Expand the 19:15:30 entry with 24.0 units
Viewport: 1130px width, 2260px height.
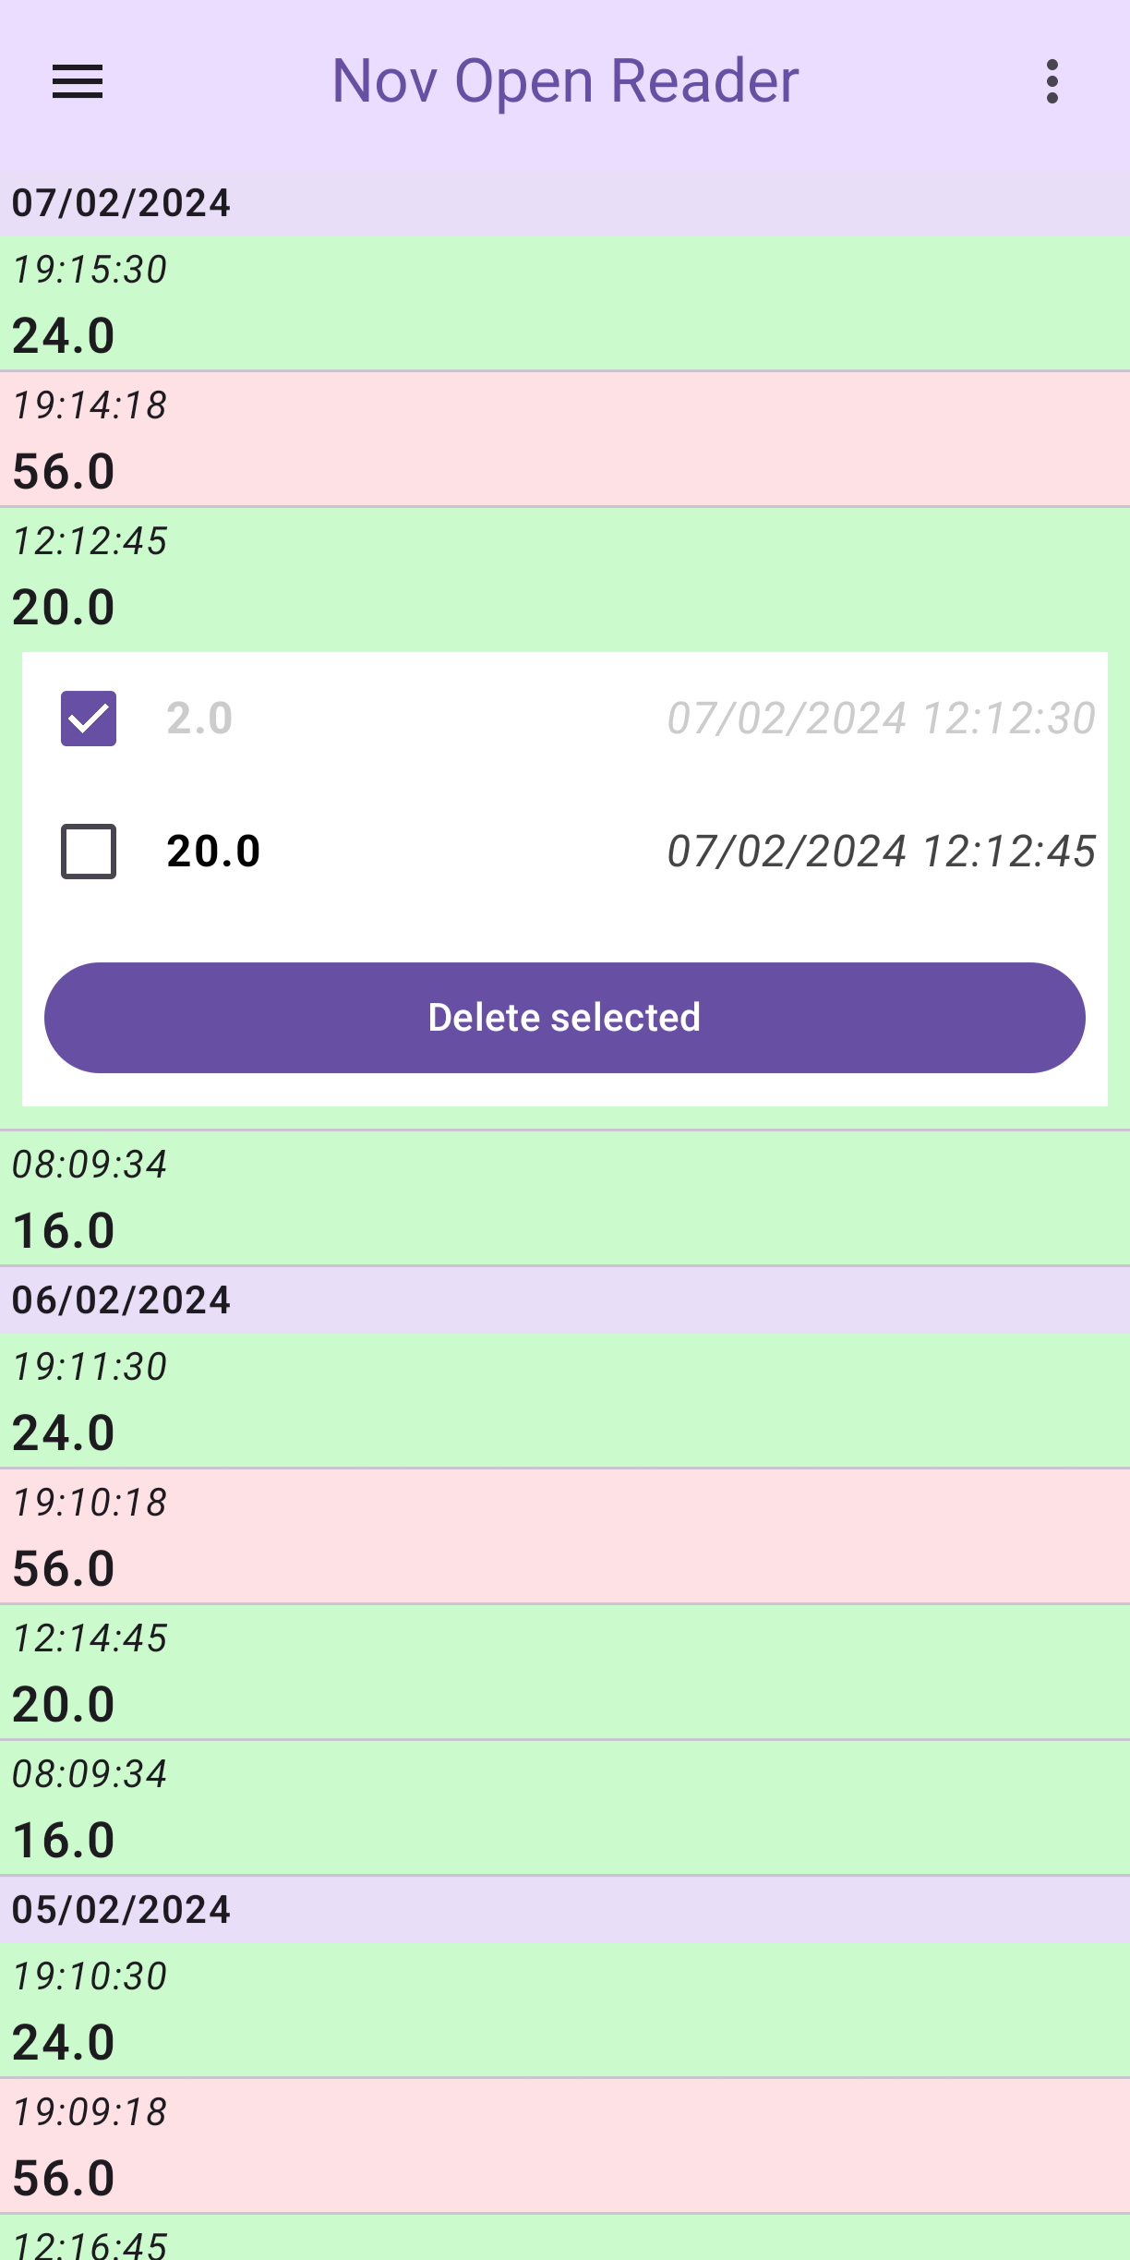point(564,304)
